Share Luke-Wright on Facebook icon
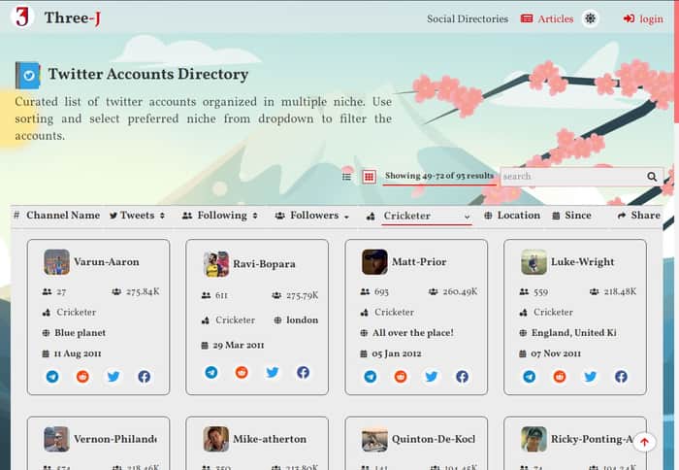Viewport: 679px width, 470px height. click(621, 377)
